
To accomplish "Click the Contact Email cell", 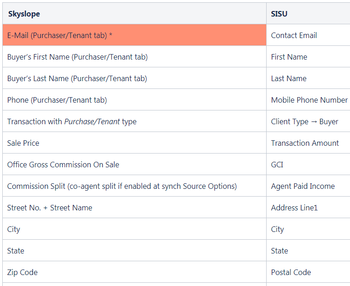I will pyautogui.click(x=308, y=35).
